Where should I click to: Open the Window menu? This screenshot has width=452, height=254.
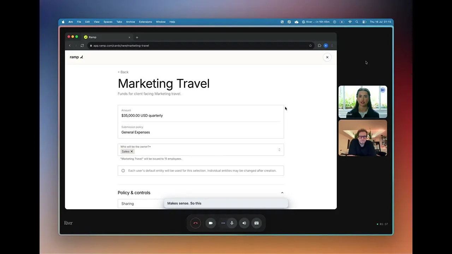click(161, 22)
